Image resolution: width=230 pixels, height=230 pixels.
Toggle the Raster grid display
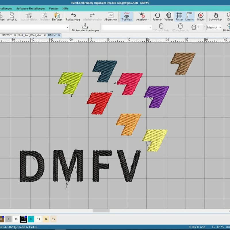179,16
